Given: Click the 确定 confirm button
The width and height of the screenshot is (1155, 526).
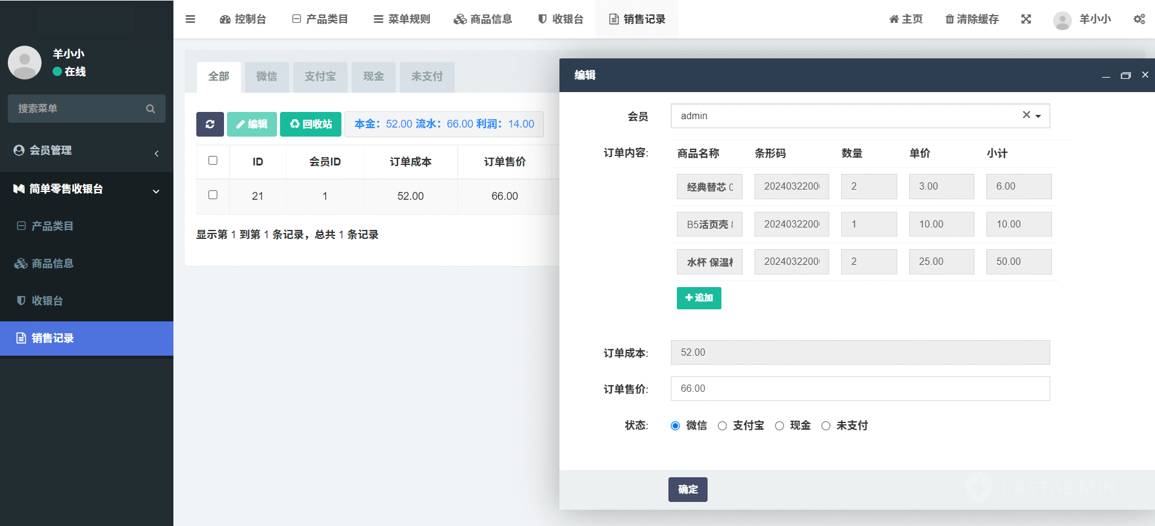Looking at the screenshot, I should coord(688,490).
